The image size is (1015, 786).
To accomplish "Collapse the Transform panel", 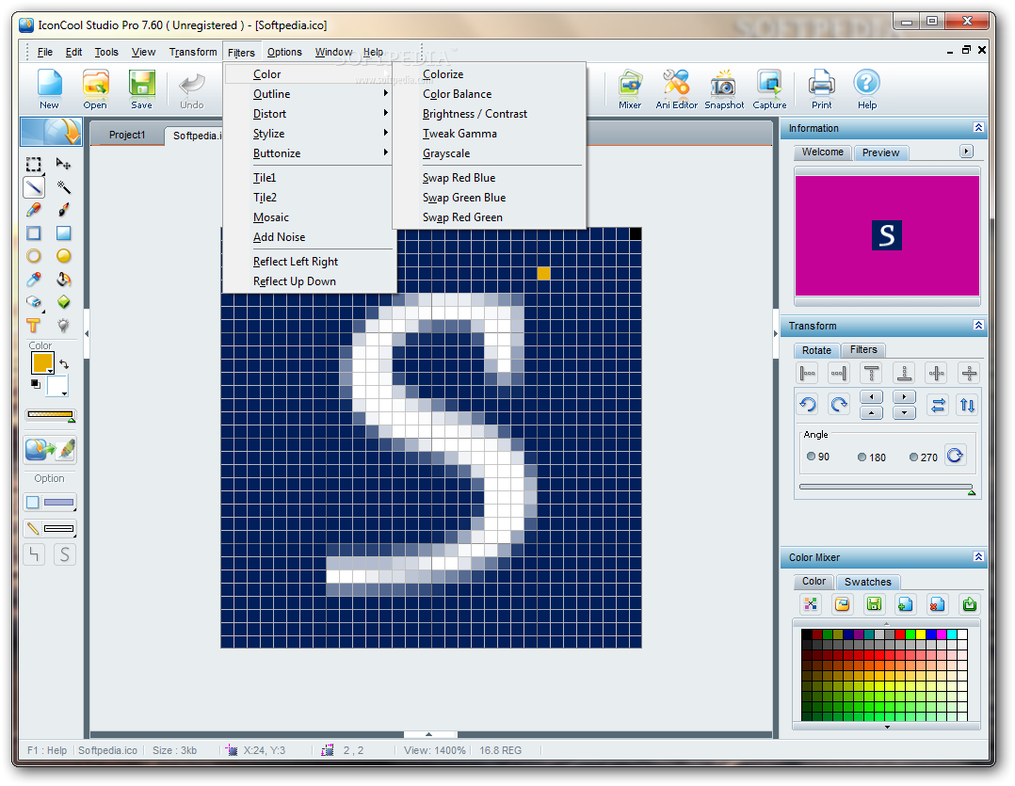I will (x=978, y=326).
